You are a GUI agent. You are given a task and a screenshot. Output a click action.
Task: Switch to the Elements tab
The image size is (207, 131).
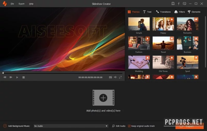[x=194, y=12]
